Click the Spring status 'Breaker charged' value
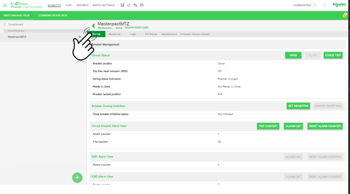This screenshot has height=194, width=350. tap(228, 79)
